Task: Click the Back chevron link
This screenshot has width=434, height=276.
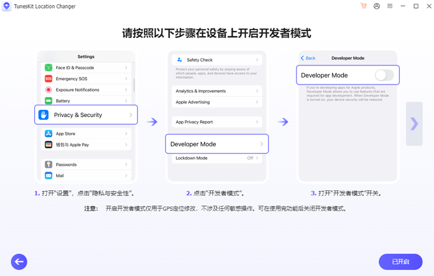Action: coord(308,58)
